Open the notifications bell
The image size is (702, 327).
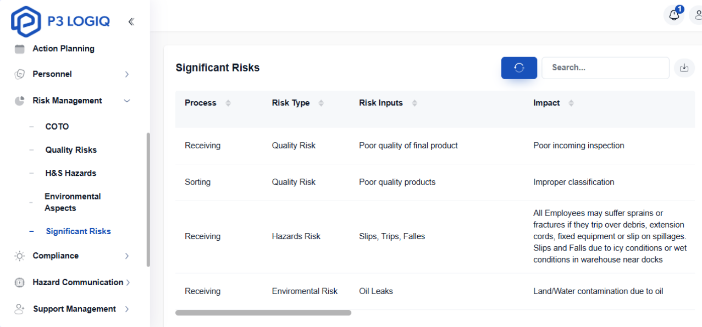(x=675, y=15)
